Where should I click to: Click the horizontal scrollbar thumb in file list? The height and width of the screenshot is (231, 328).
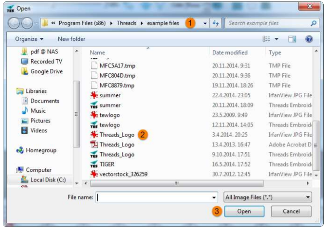[x=177, y=183]
